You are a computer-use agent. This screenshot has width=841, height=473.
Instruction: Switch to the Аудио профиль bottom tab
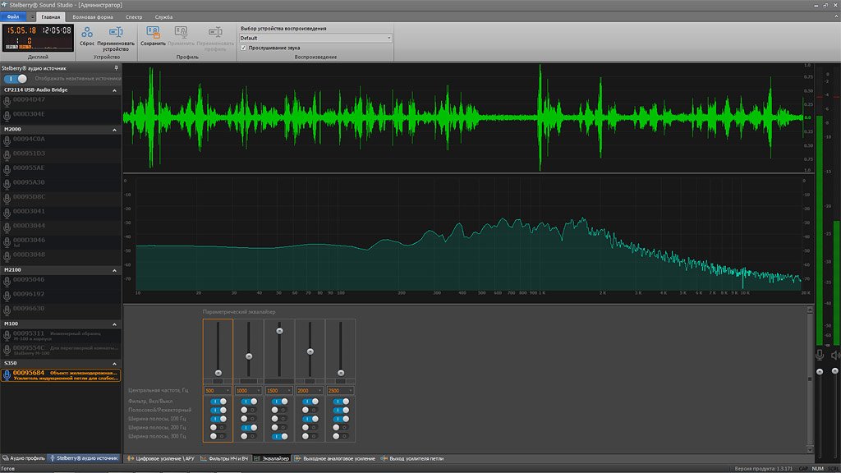25,457
